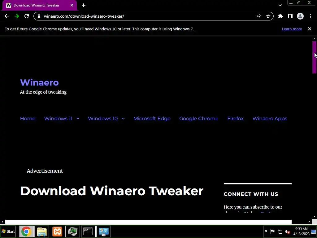Screen dimensions: 317x238
Task: Open the network tray icon
Action: [280, 231]
